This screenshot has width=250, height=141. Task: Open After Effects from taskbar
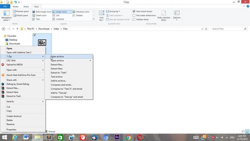pyautogui.click(x=117, y=137)
